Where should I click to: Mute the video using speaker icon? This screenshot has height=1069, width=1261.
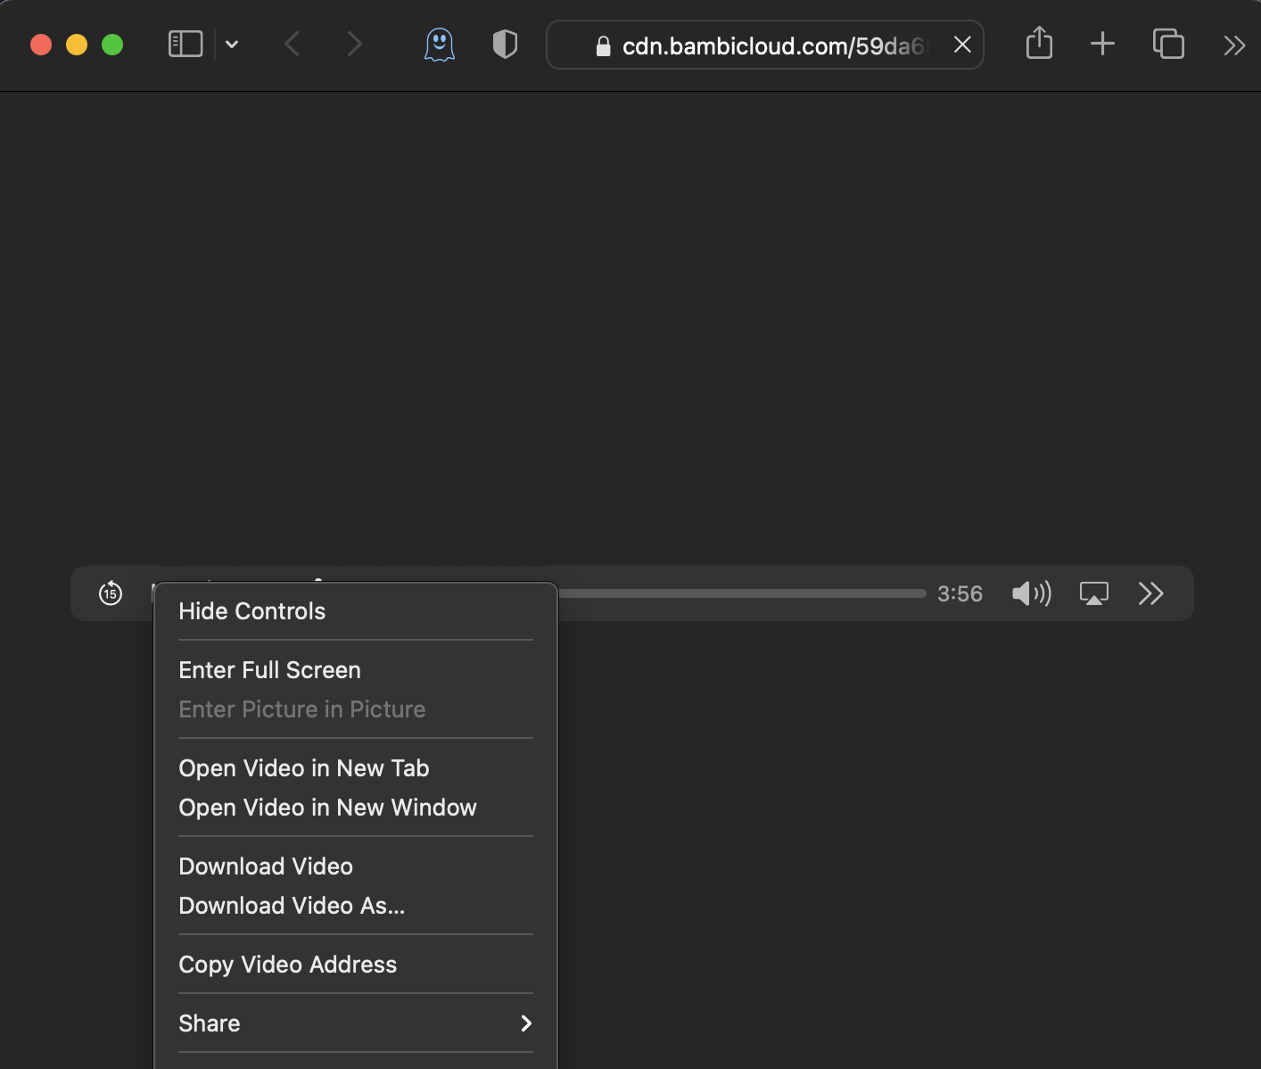(x=1031, y=593)
